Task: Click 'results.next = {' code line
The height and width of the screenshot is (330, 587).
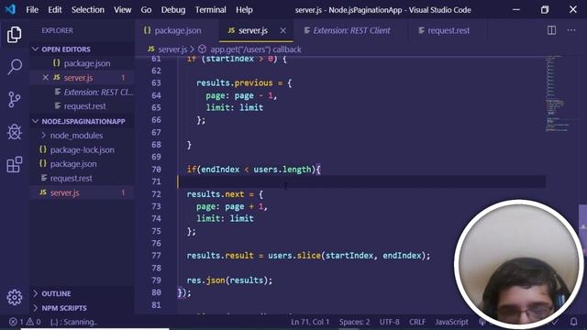Action: point(225,194)
